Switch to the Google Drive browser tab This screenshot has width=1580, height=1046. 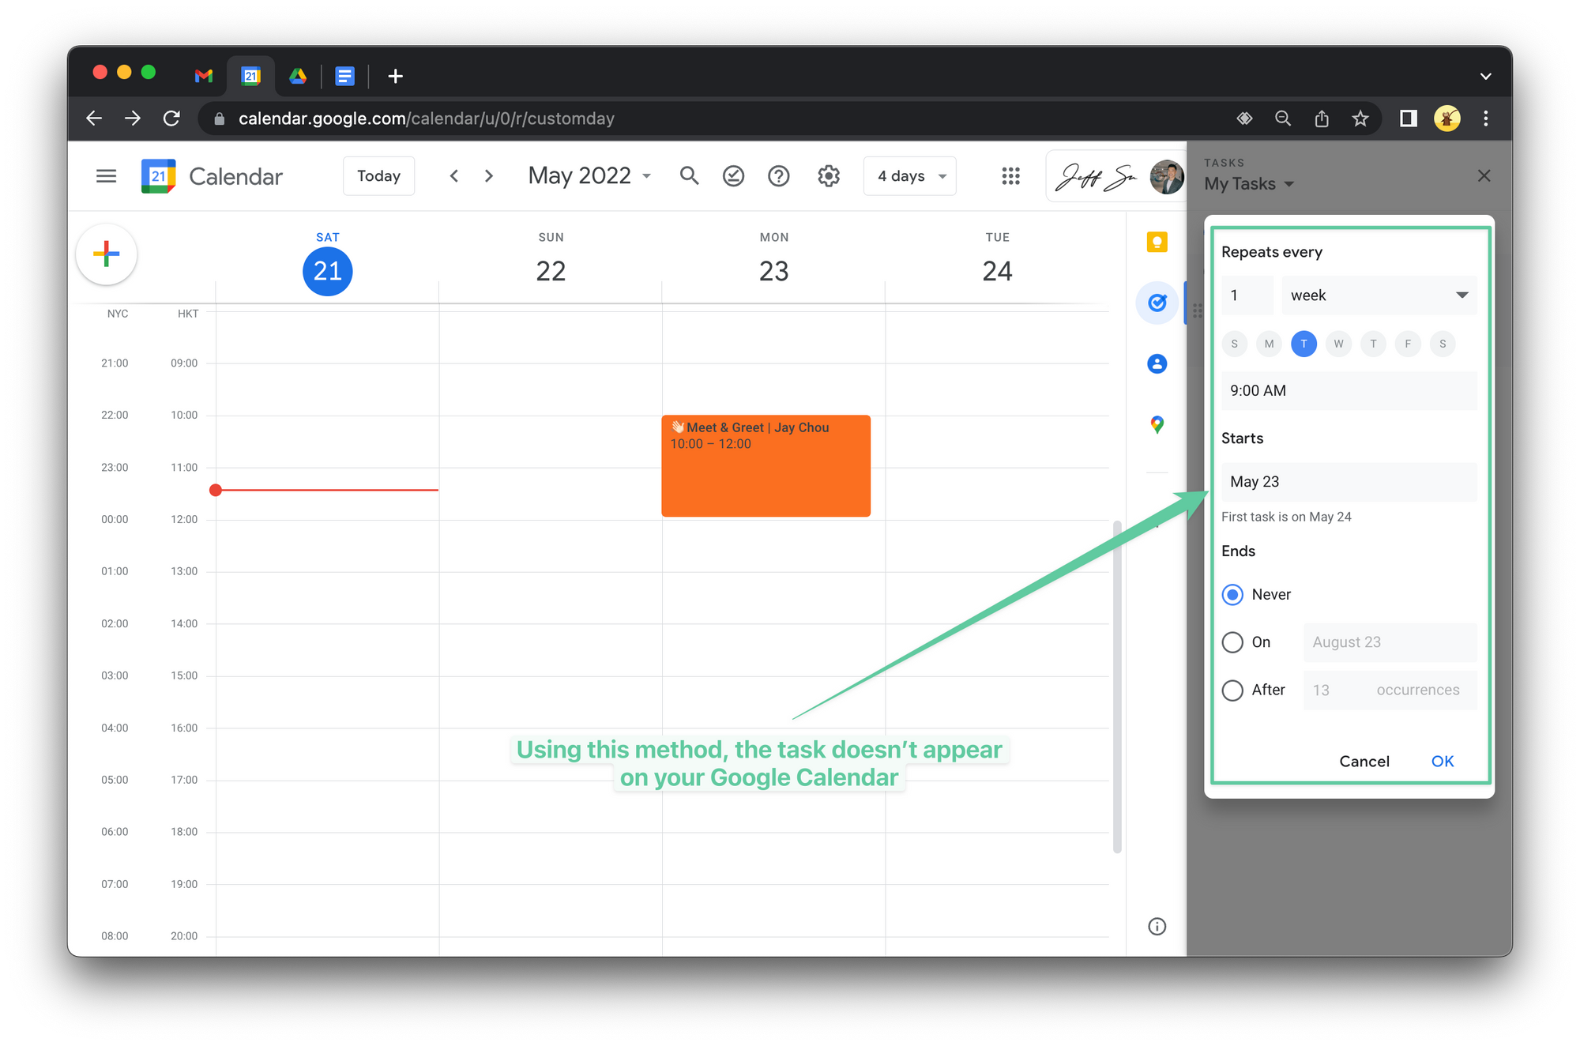tap(298, 76)
